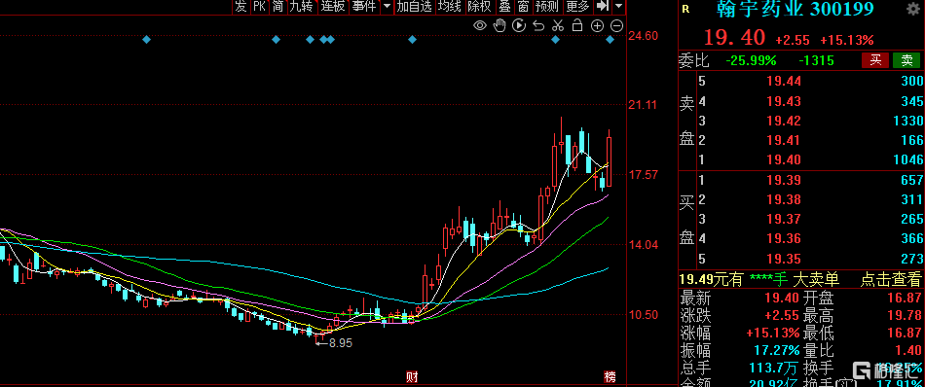
Task: Select the 九转 toolbar tab
Action: point(302,7)
